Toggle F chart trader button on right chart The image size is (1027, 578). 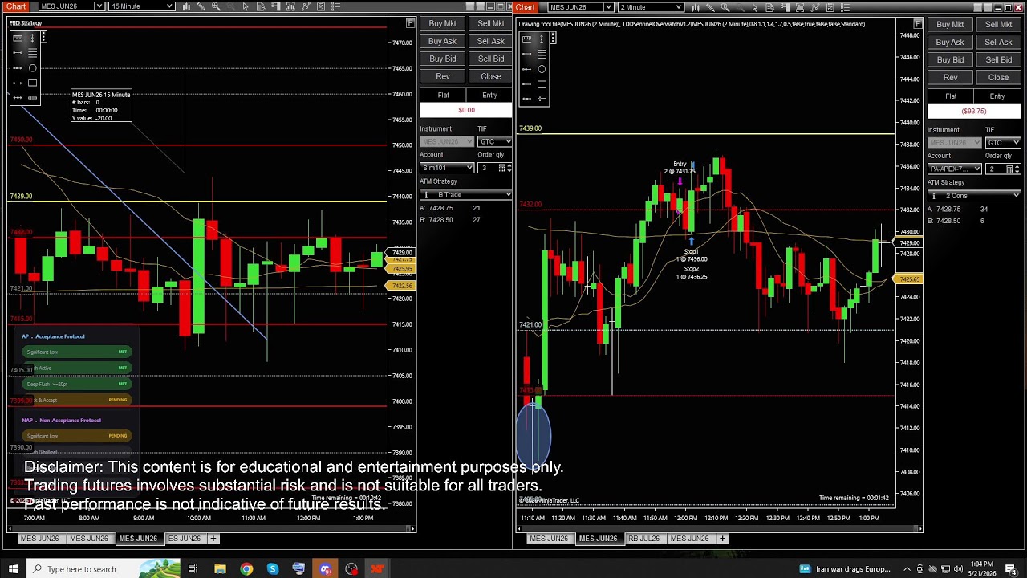pyautogui.click(x=918, y=24)
